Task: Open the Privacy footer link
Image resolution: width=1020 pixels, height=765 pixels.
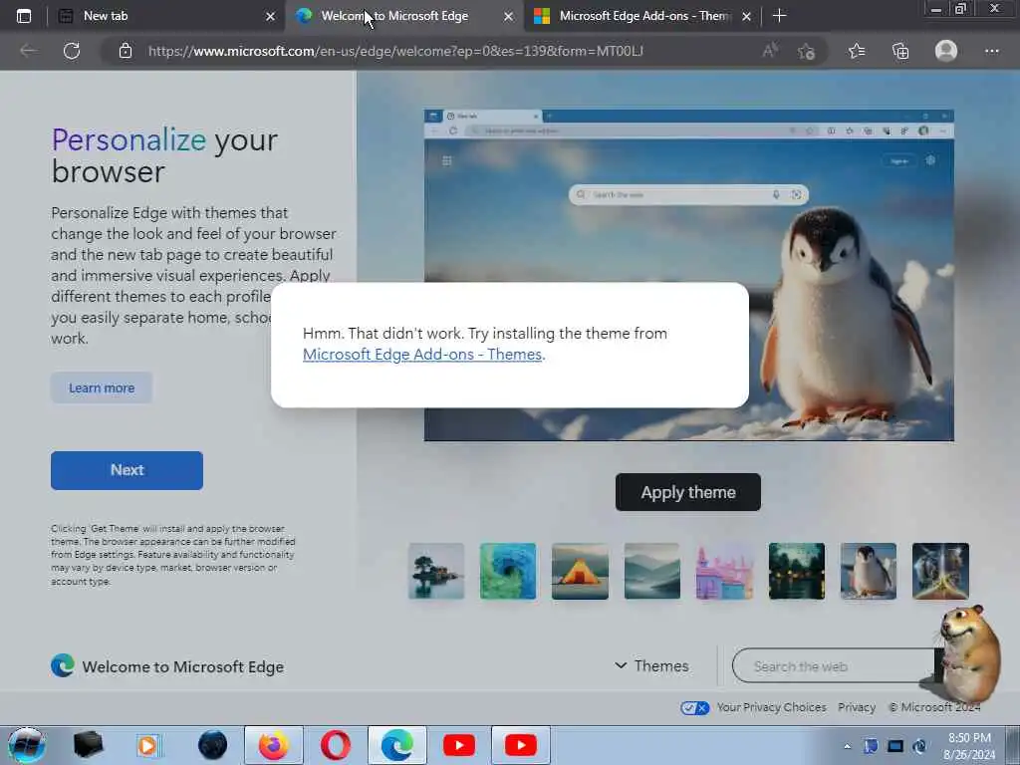Action: pos(857,707)
